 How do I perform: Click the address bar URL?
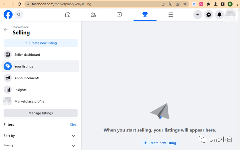tap(62, 4)
